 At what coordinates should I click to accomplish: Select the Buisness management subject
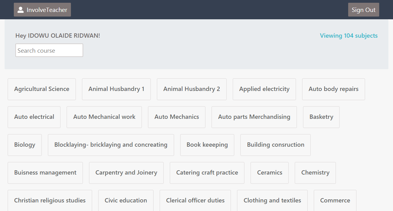(x=45, y=173)
